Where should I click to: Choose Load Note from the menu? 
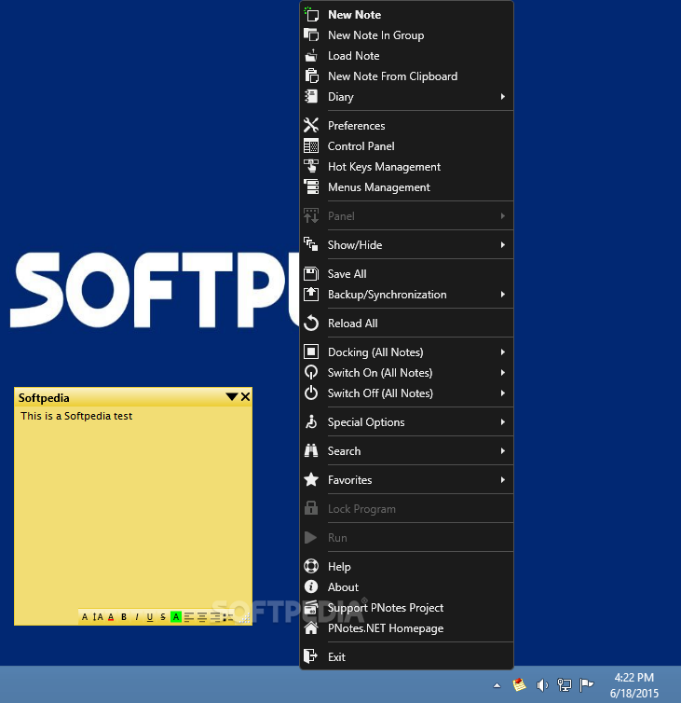point(406,56)
